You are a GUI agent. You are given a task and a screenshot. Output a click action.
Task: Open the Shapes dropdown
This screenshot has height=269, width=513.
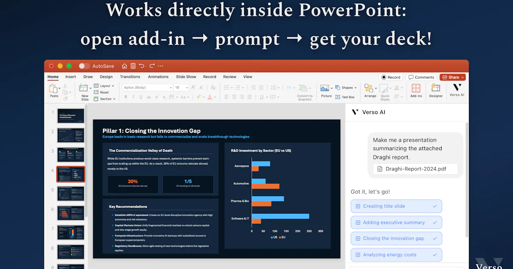click(x=346, y=88)
